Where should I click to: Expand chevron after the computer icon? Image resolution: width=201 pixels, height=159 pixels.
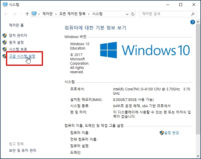pyautogui.click(x=39, y=14)
